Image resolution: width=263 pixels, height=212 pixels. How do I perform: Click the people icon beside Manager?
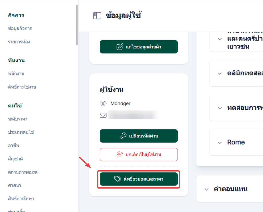pos(103,103)
